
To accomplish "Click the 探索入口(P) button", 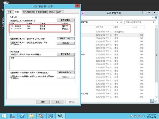I will coord(66,39).
